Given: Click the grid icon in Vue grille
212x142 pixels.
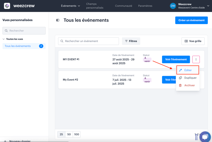Looking at the screenshot, I should pos(186,41).
